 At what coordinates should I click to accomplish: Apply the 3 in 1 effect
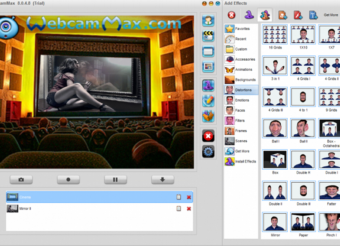(x=275, y=65)
